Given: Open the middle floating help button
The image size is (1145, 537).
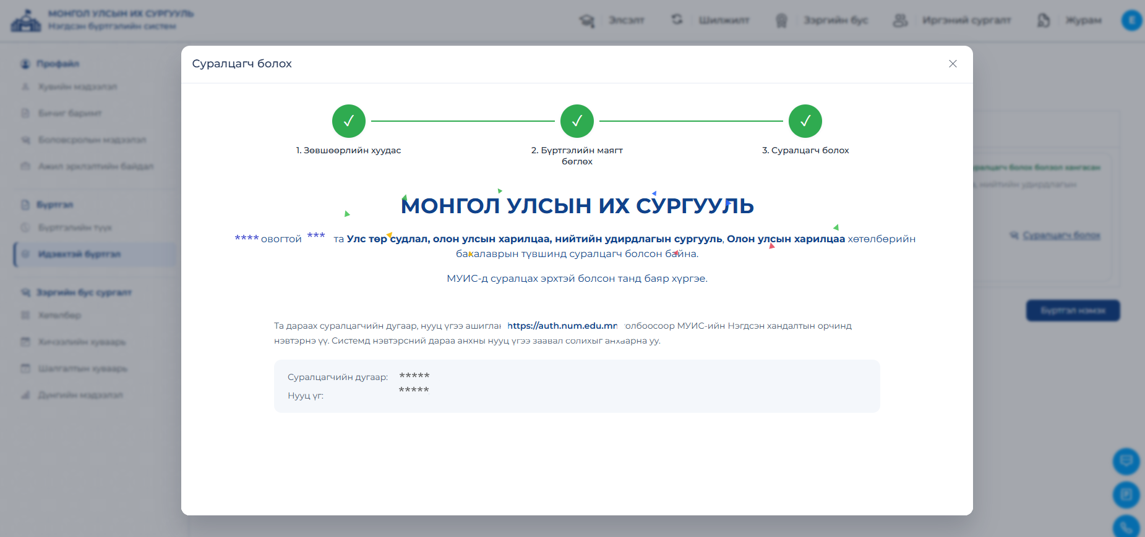Looking at the screenshot, I should [1126, 494].
